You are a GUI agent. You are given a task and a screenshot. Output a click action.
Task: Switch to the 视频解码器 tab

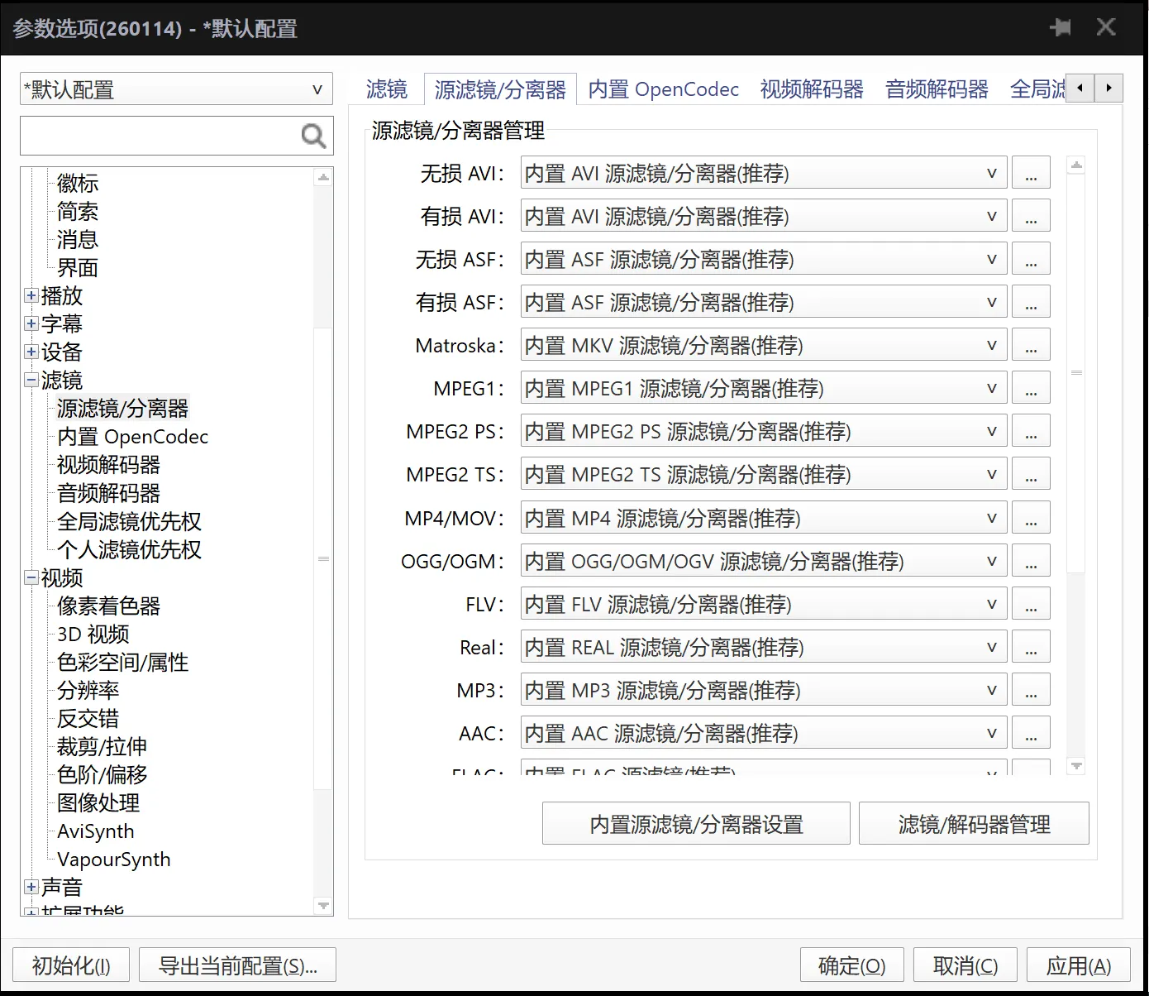click(x=810, y=89)
